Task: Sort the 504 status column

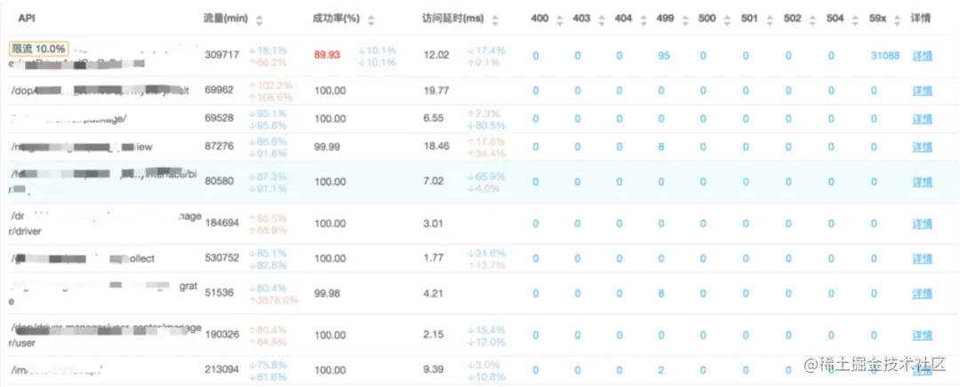Action: 853,20
